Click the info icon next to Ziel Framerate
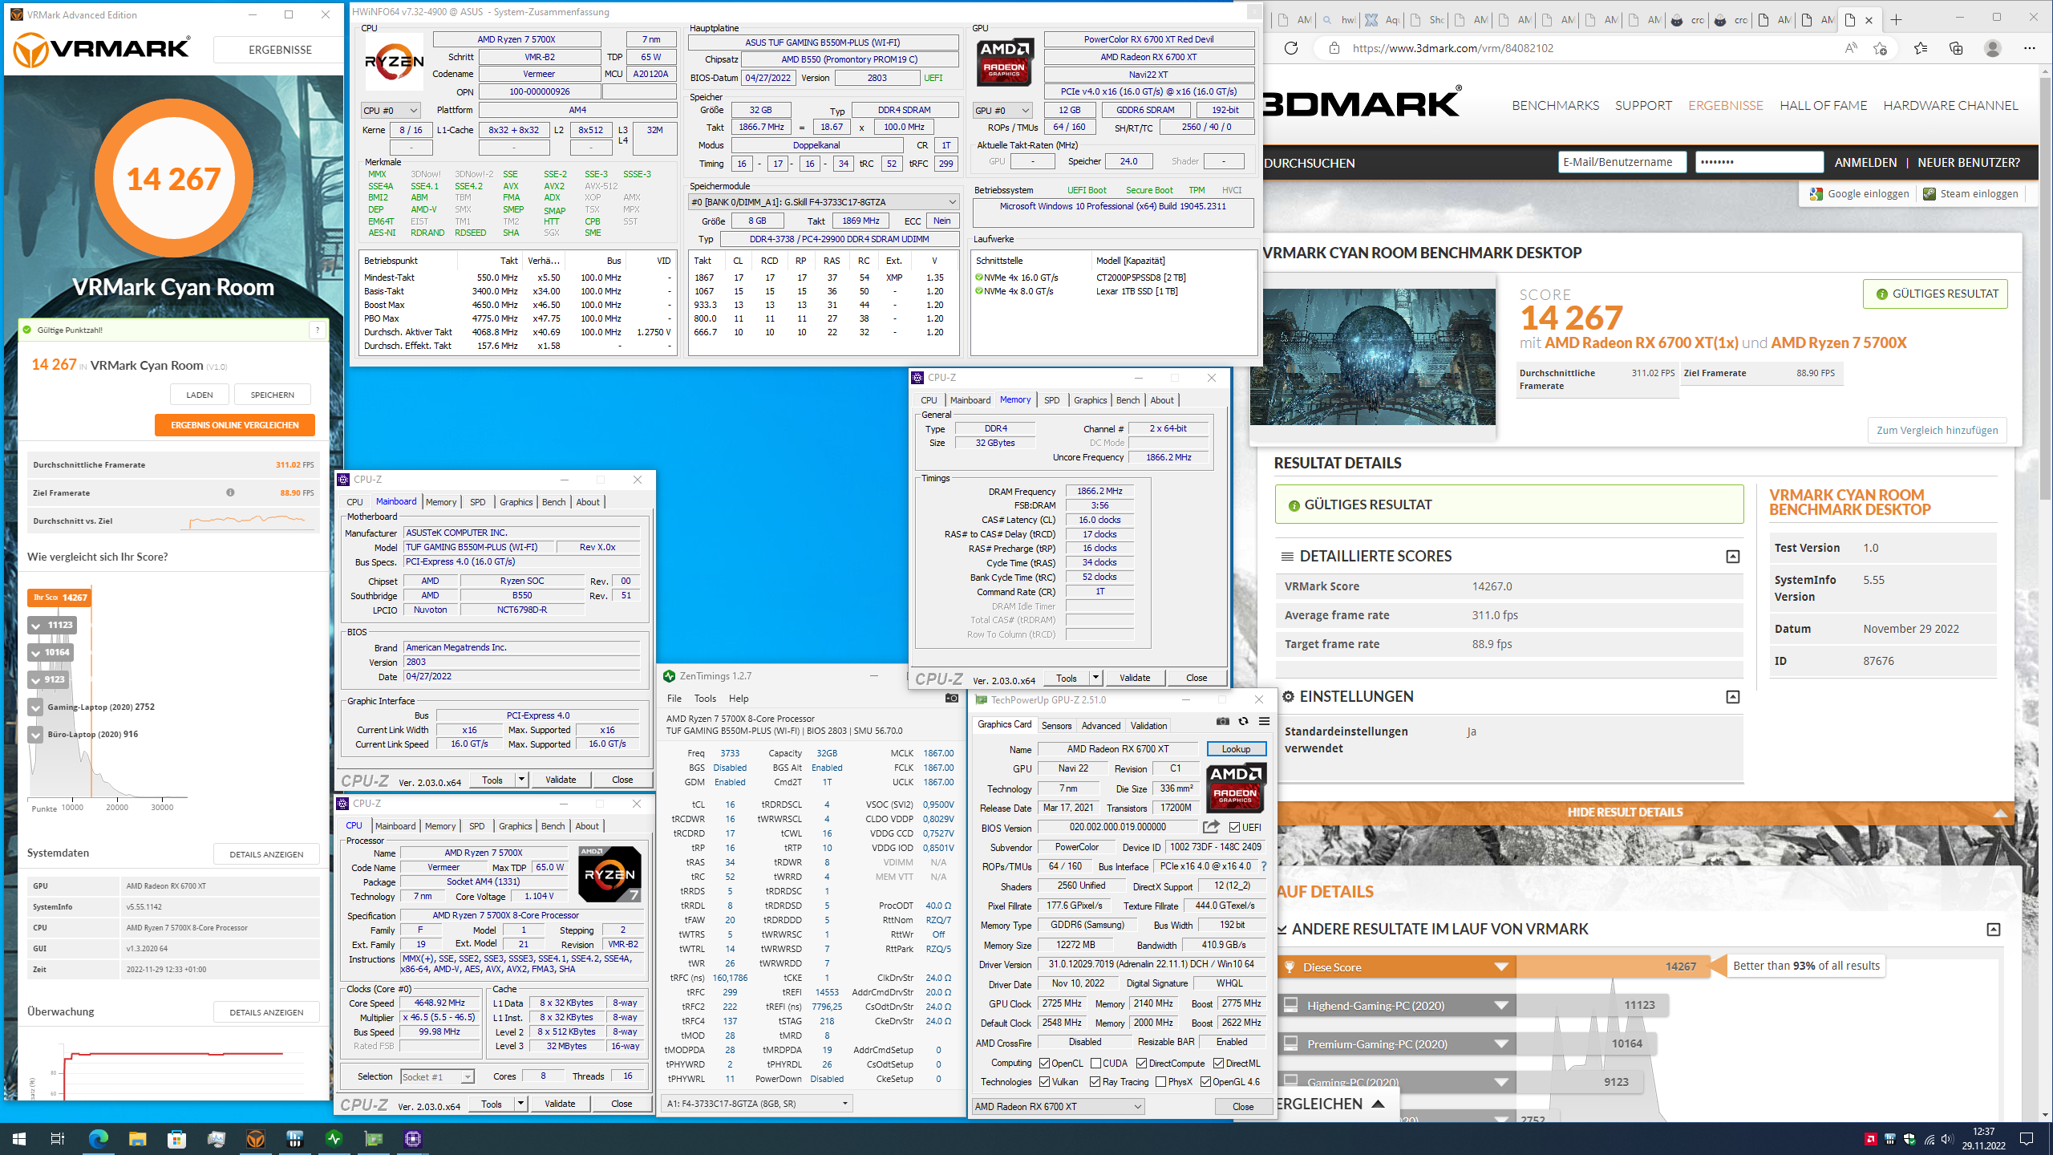 tap(230, 492)
